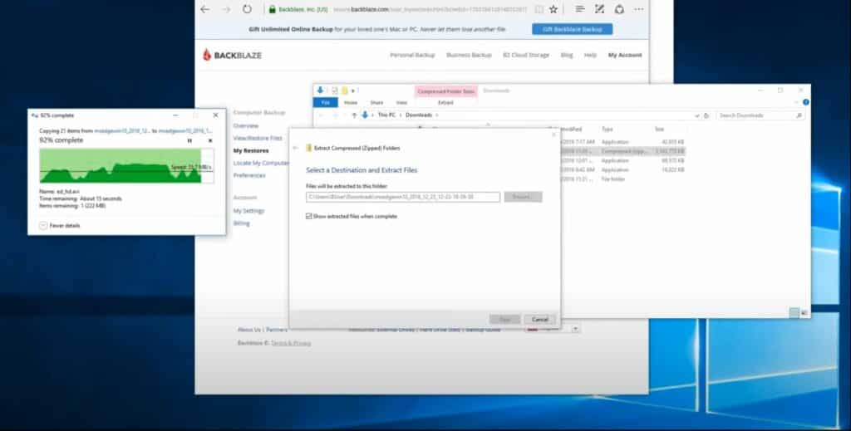Click Cancel in the Extract dialog

539,320
